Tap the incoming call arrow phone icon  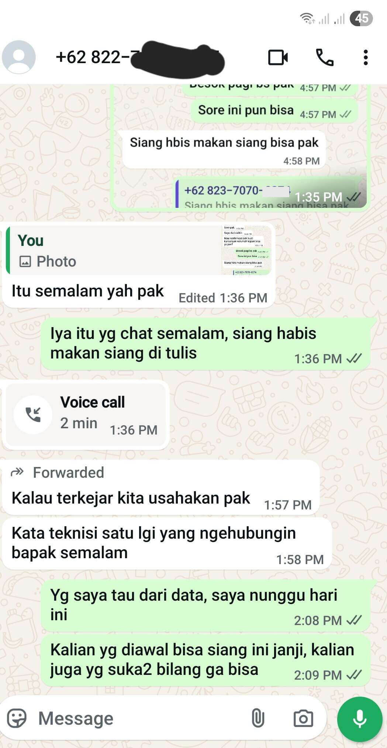[33, 415]
